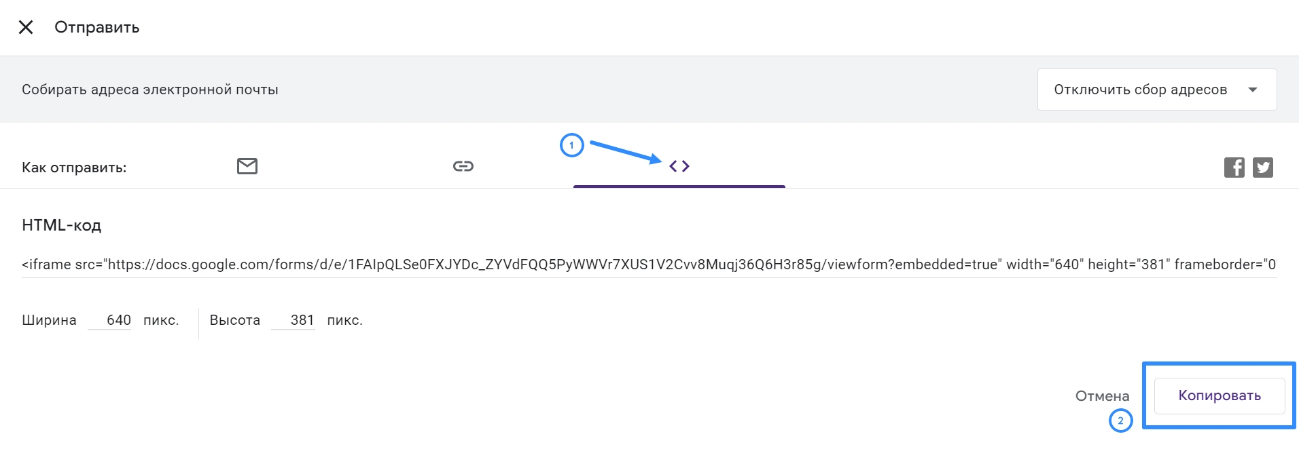Click the Ширина width field showing 640
The width and height of the screenshot is (1299, 470).
[x=110, y=320]
